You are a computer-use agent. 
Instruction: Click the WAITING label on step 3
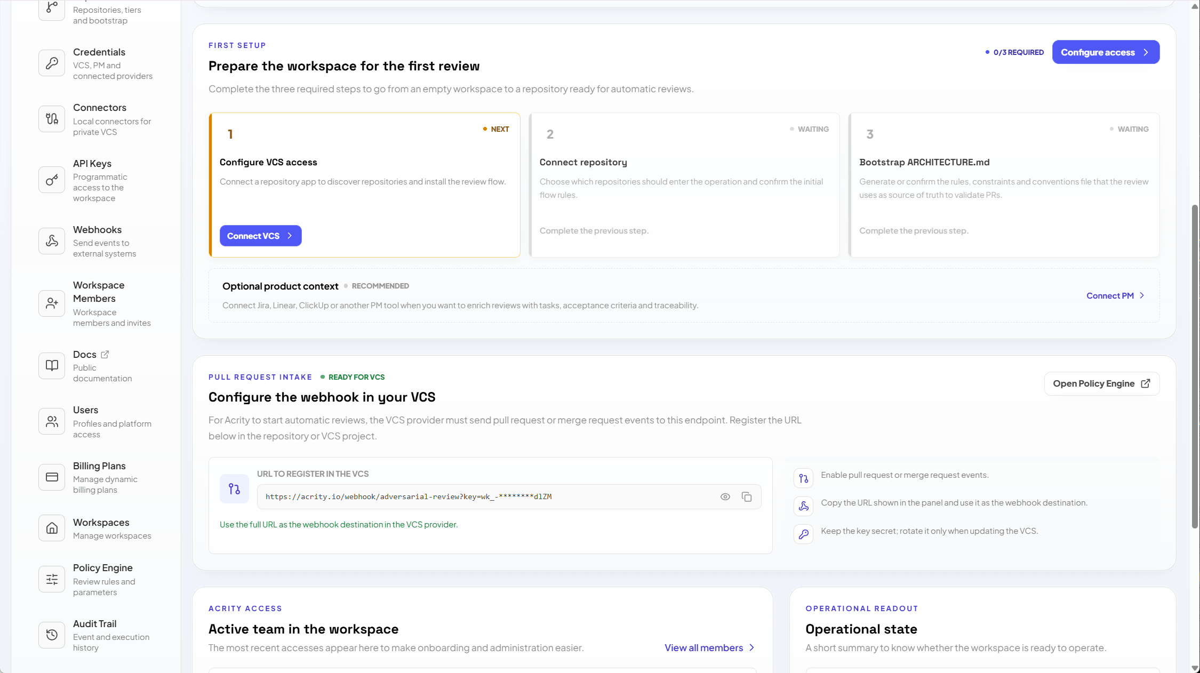pos(1129,129)
